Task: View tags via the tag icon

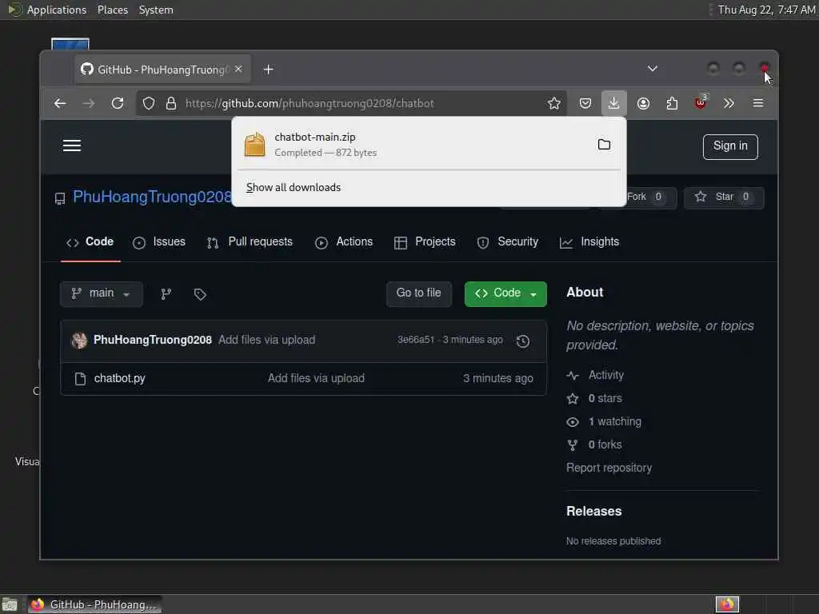Action: tap(200, 294)
